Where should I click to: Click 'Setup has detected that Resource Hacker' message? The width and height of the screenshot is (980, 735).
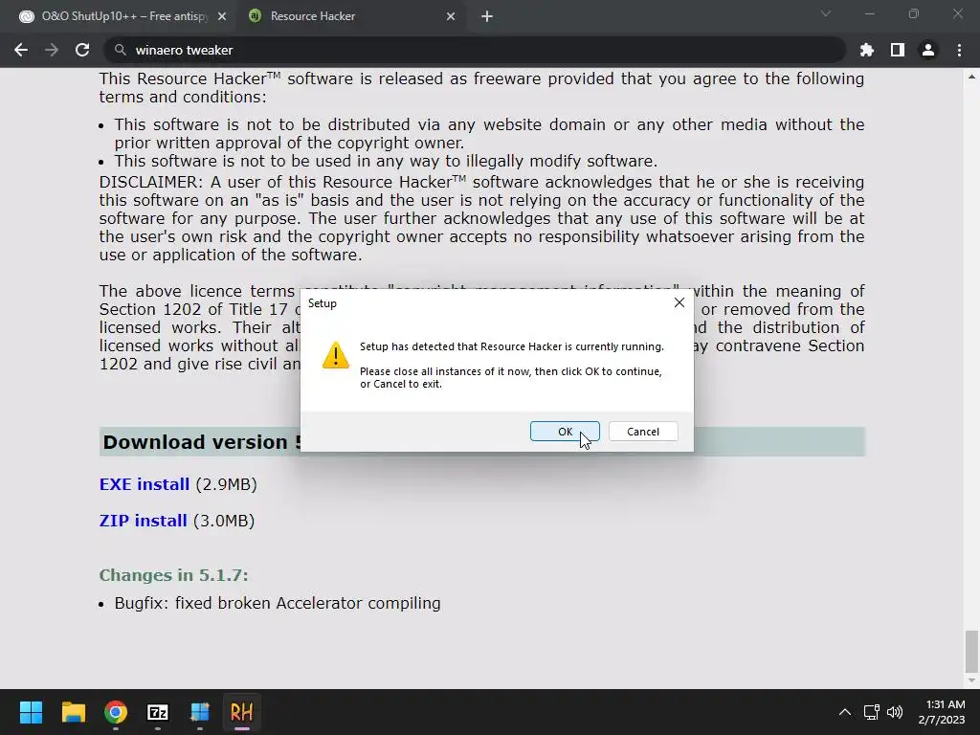coord(511,346)
